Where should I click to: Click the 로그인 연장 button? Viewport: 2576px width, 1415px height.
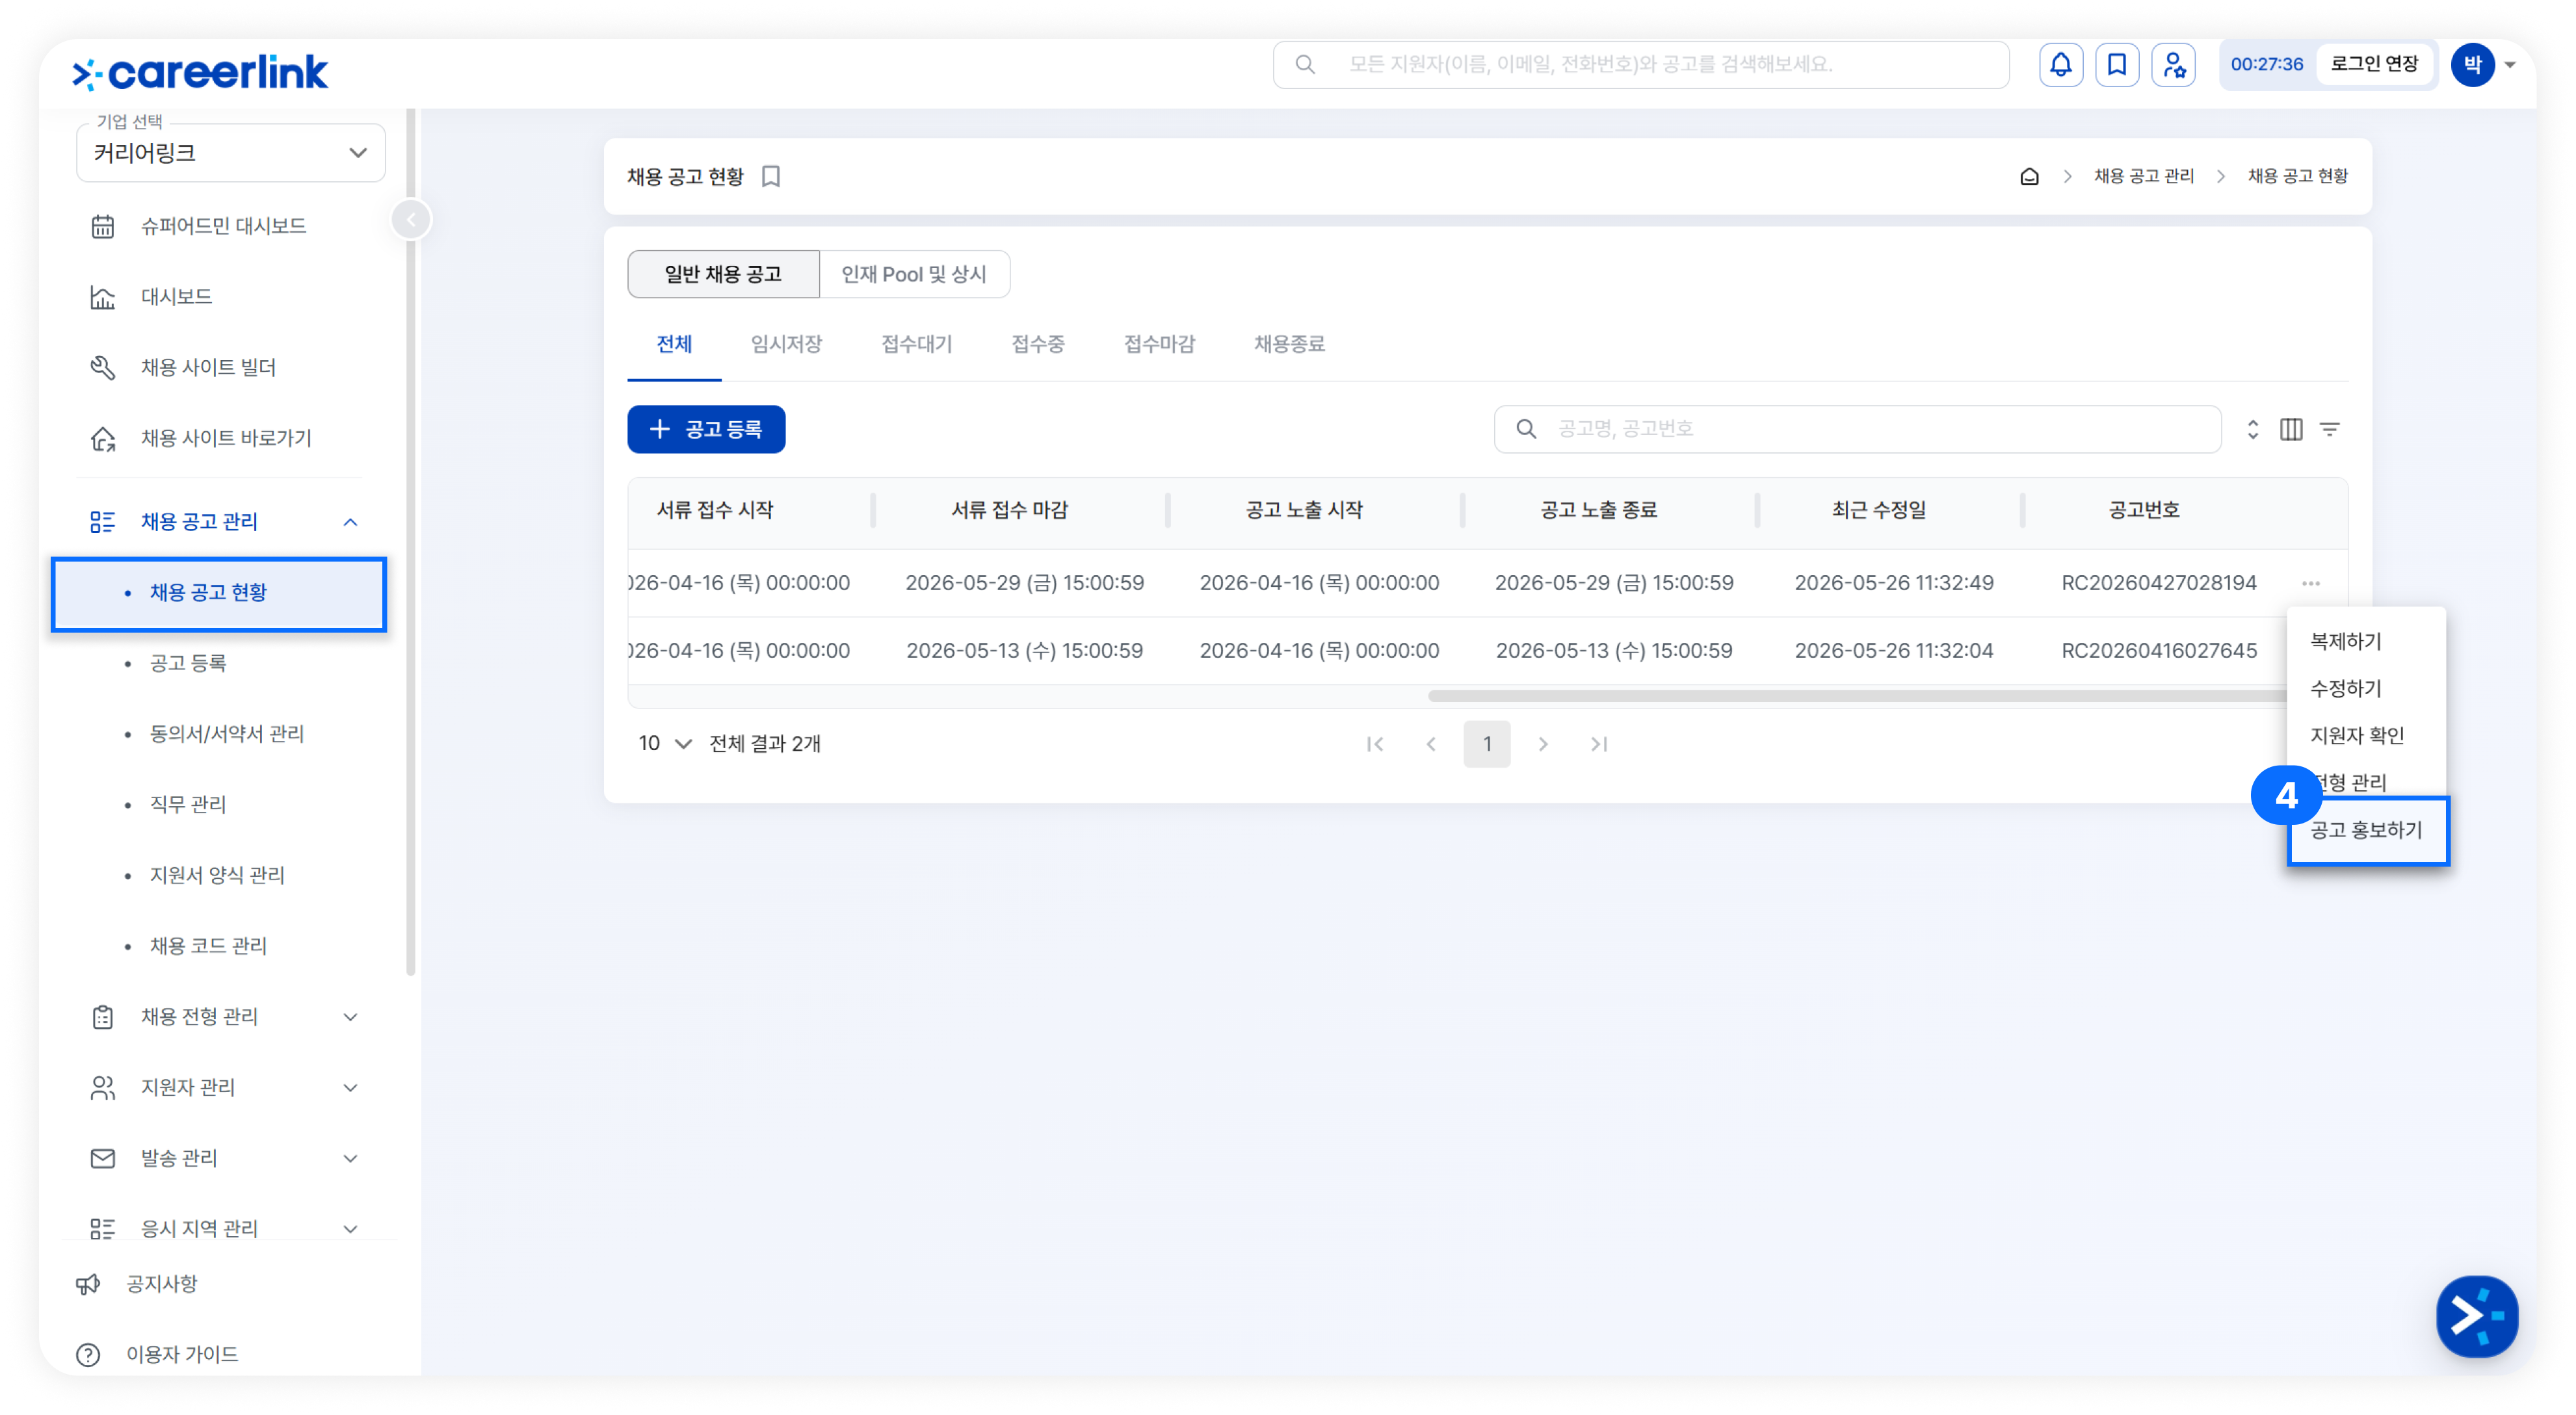2374,64
